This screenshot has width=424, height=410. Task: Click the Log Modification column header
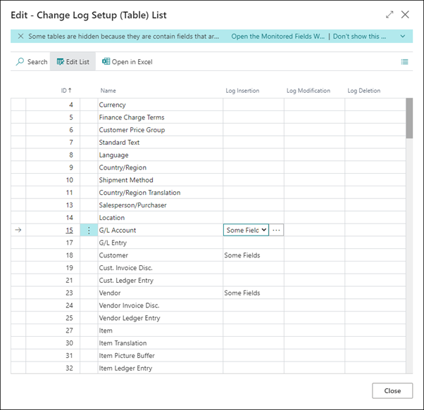(x=308, y=91)
